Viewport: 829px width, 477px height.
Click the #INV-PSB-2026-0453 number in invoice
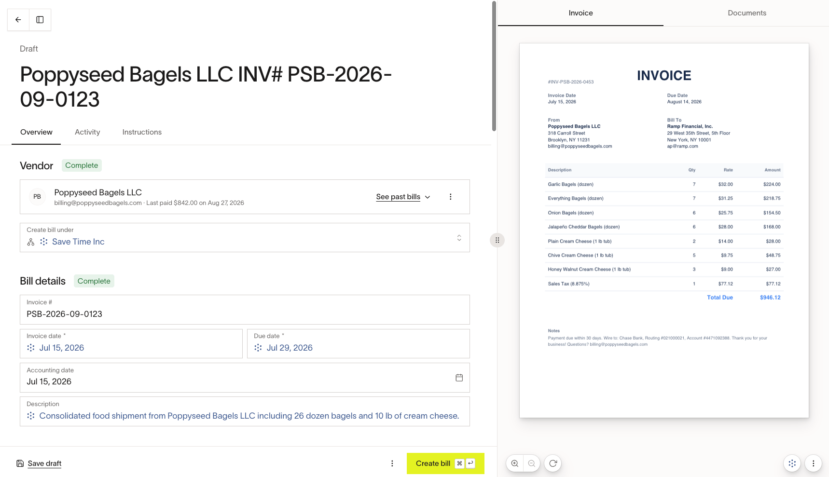(571, 82)
